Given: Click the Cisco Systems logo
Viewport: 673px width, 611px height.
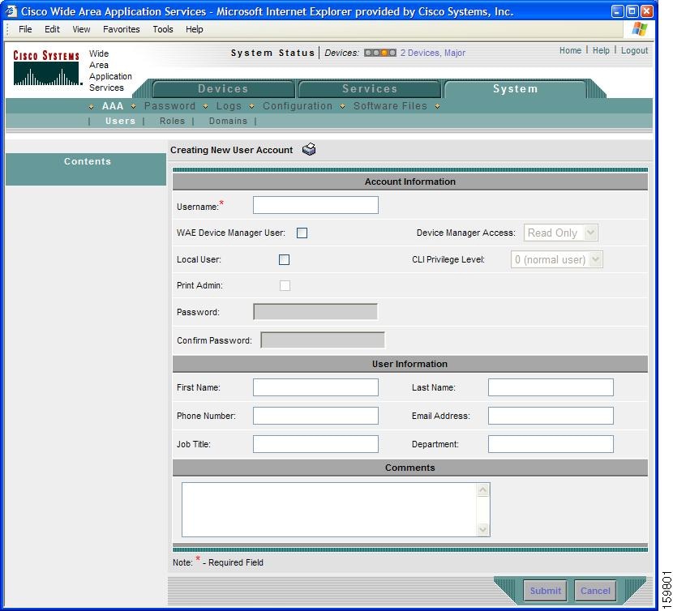Looking at the screenshot, I should [x=46, y=68].
